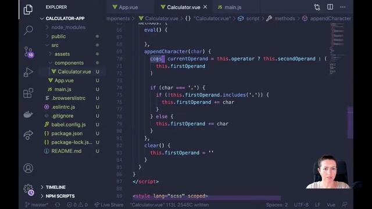Open the Search view icon
Image resolution: width=372 pixels, height=209 pixels.
28,30
